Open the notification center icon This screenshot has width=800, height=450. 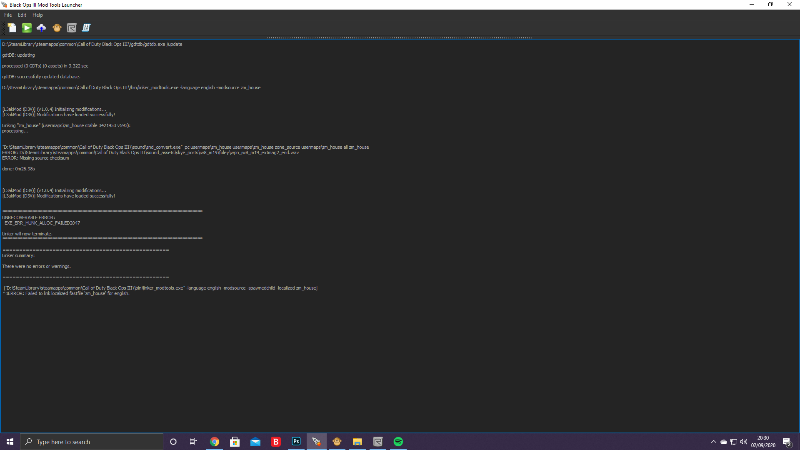[x=787, y=442]
